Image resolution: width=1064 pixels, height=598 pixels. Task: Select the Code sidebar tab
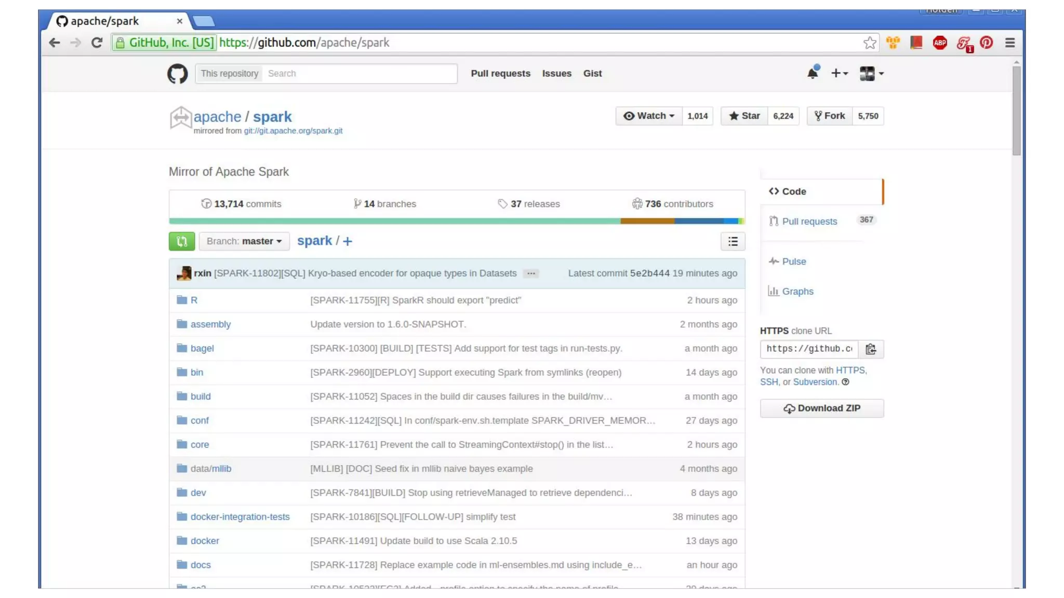tap(821, 192)
